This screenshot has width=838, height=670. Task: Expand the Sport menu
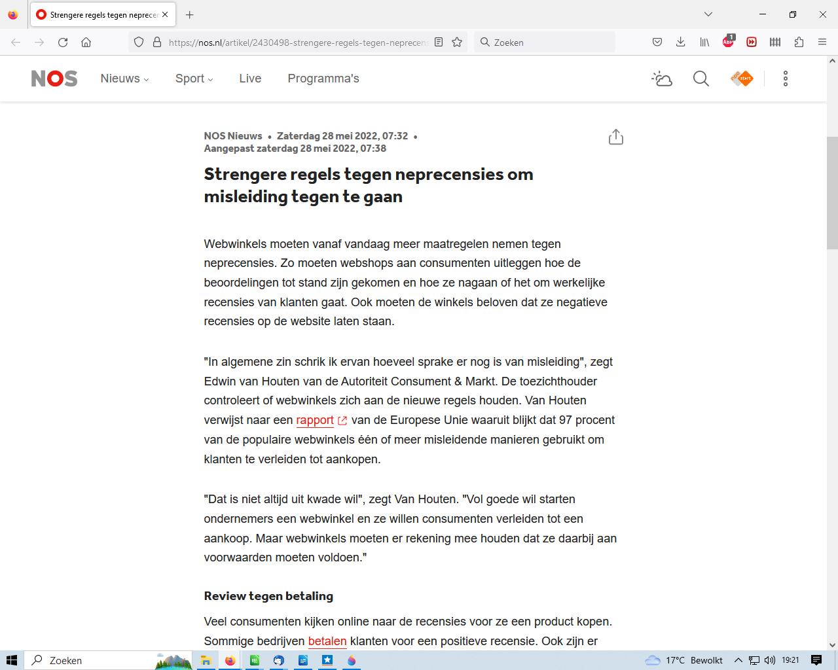coord(194,79)
